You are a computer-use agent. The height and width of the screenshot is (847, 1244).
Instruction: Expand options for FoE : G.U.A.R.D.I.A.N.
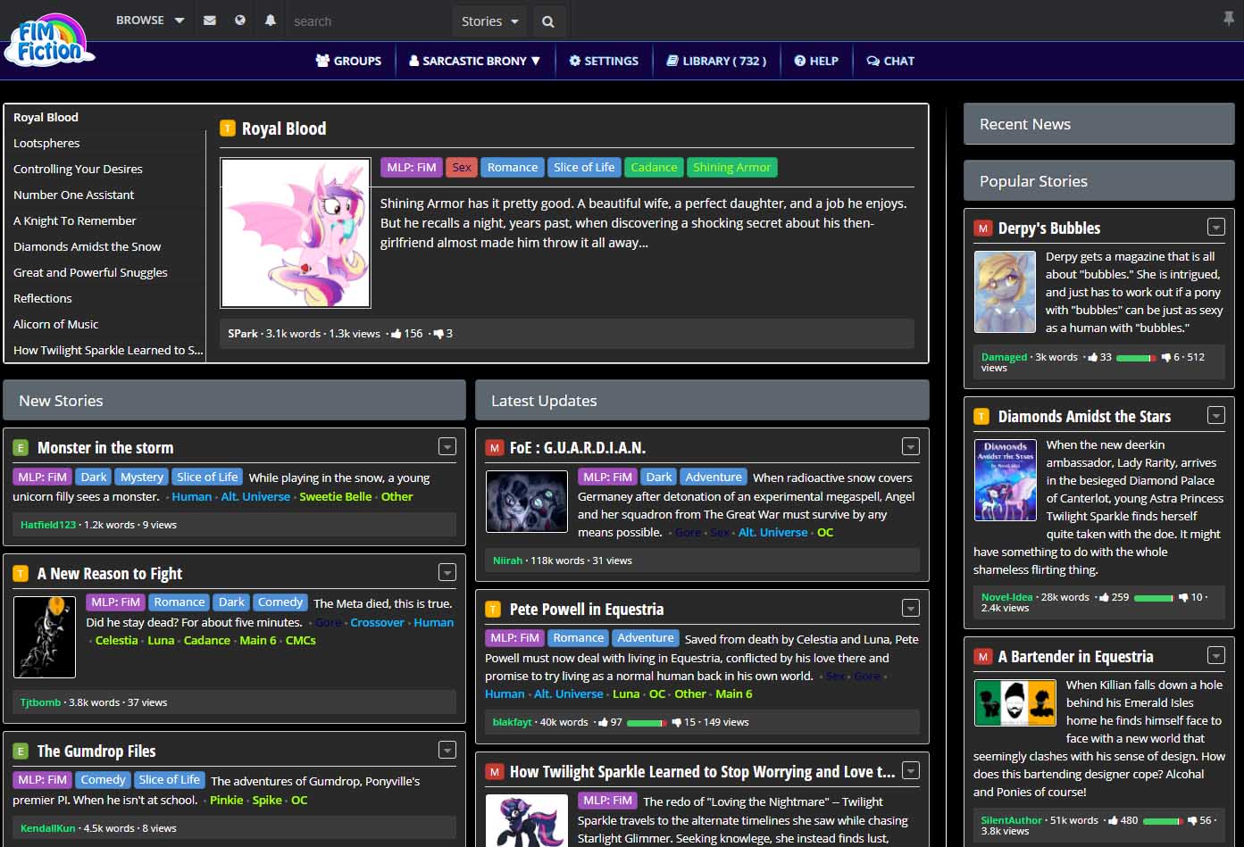(x=910, y=447)
